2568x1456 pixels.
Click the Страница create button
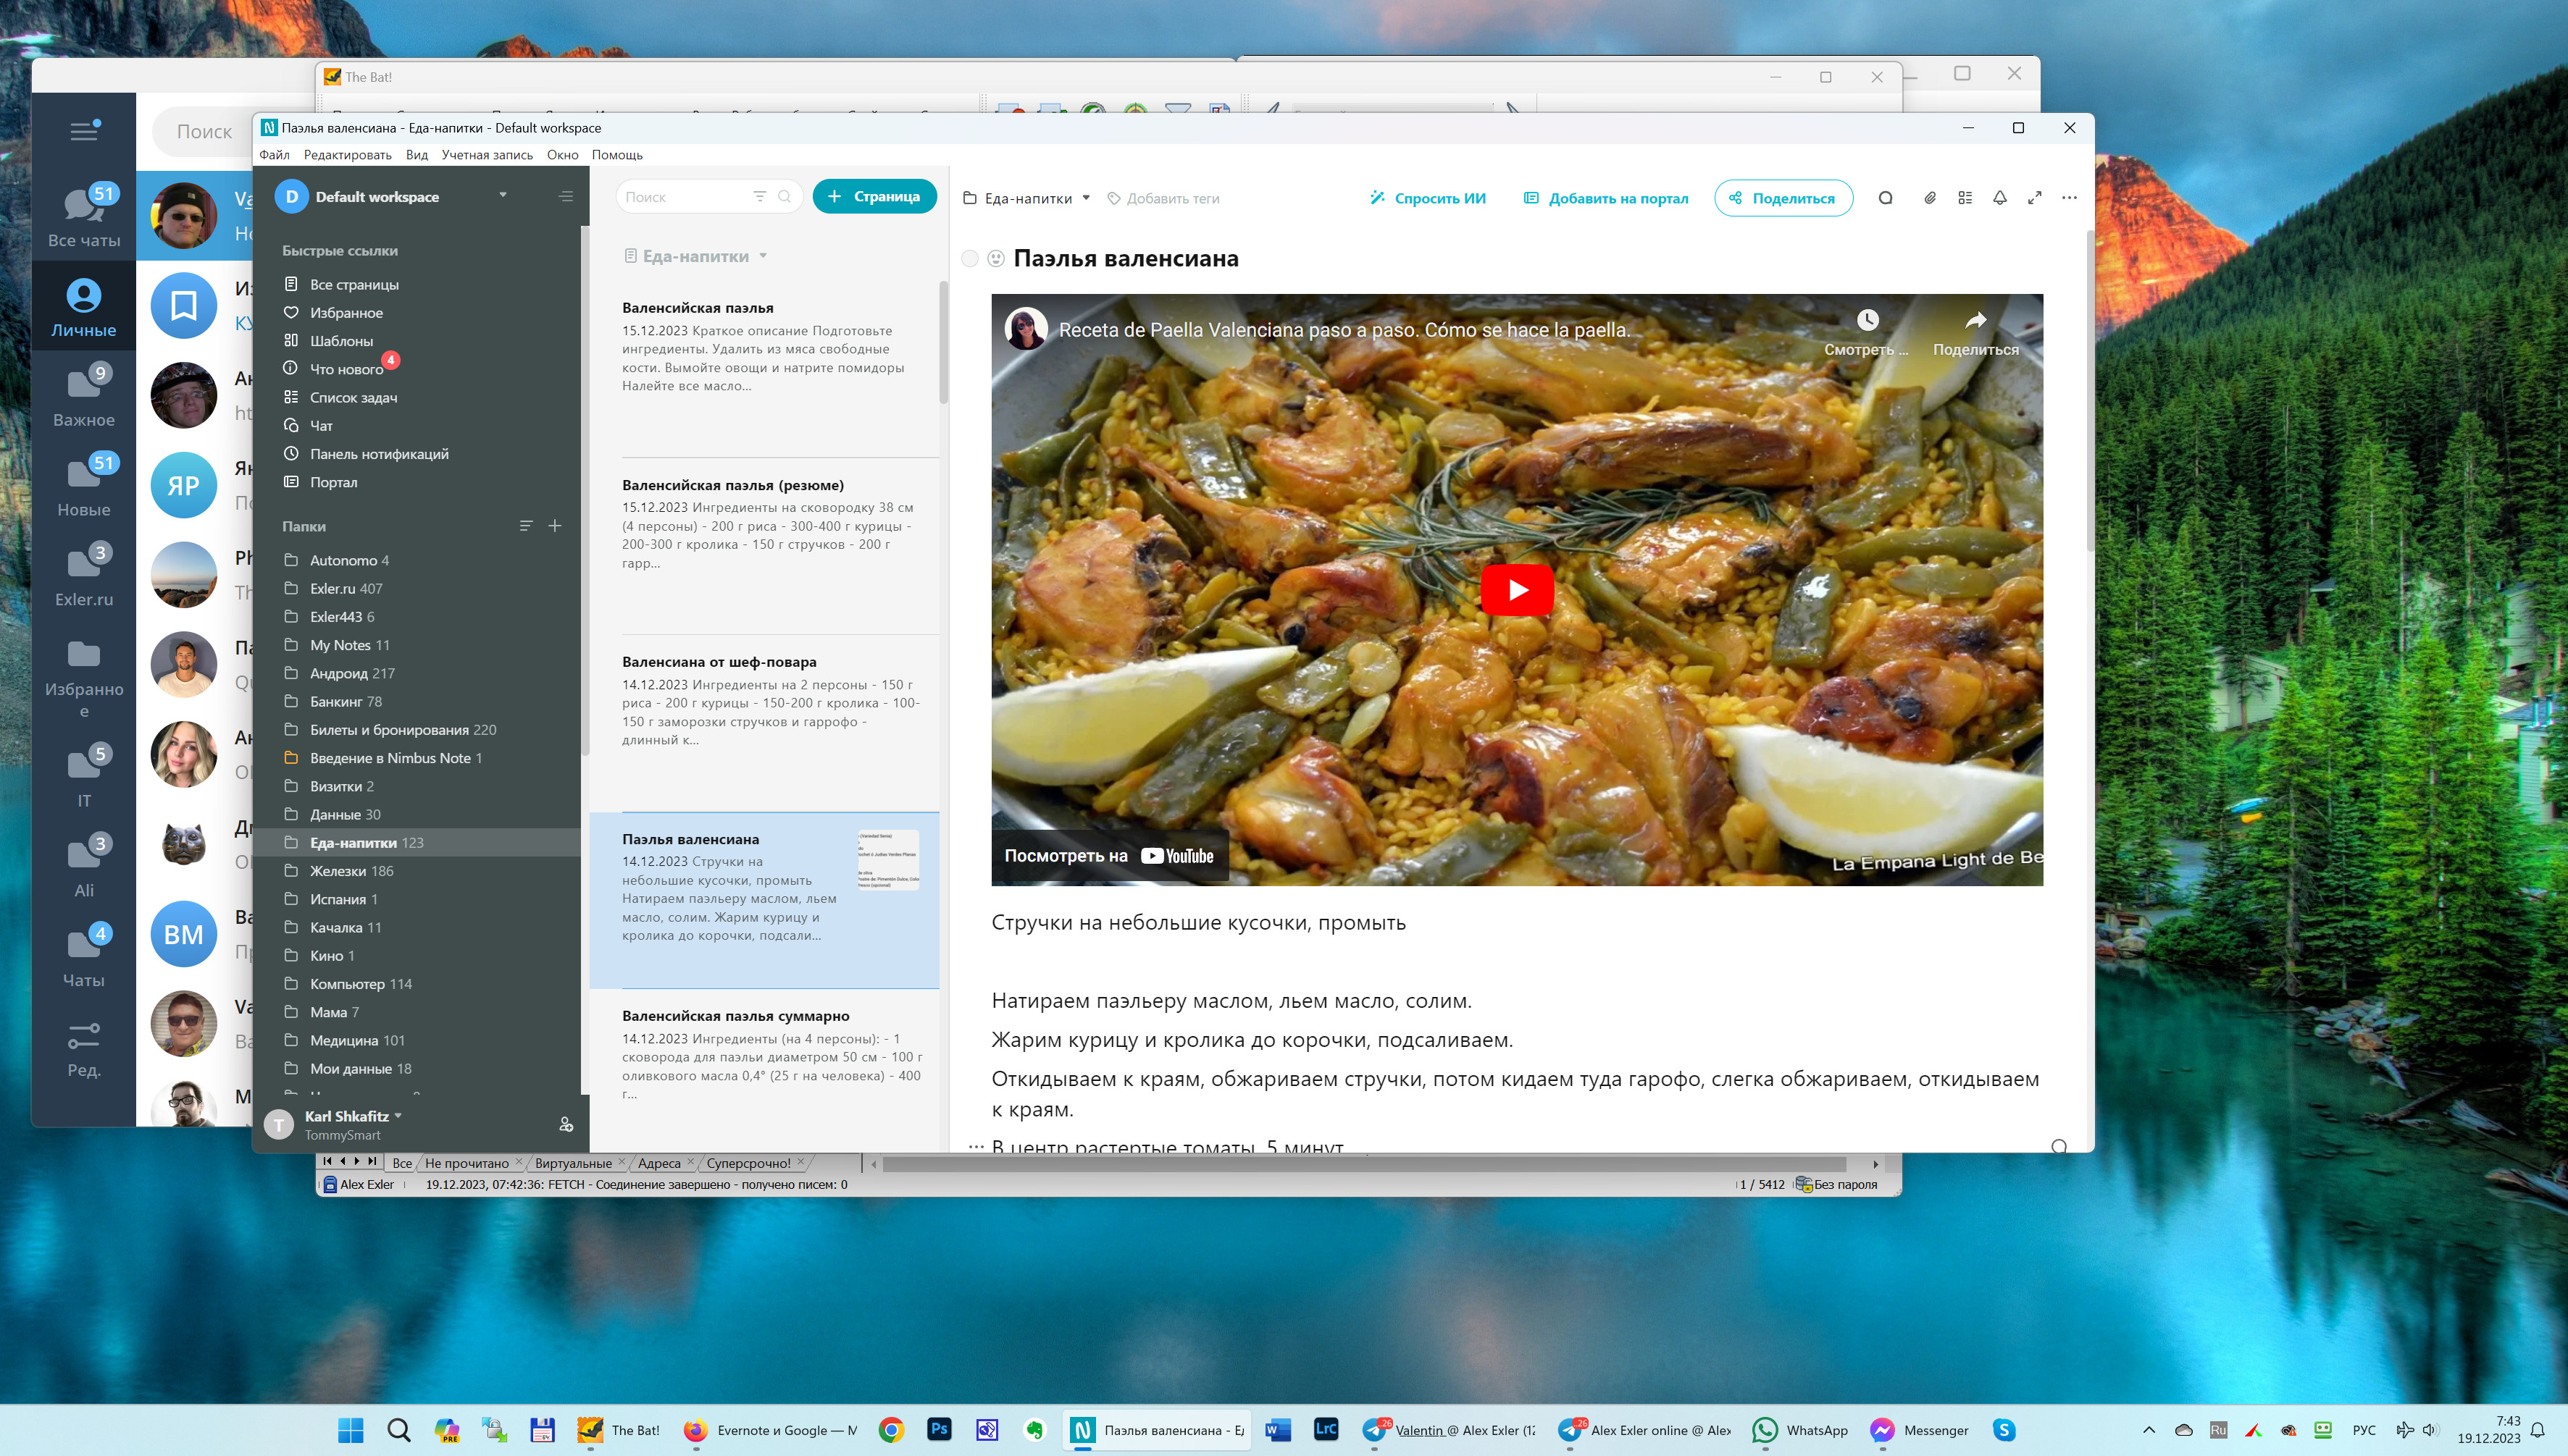coord(874,197)
